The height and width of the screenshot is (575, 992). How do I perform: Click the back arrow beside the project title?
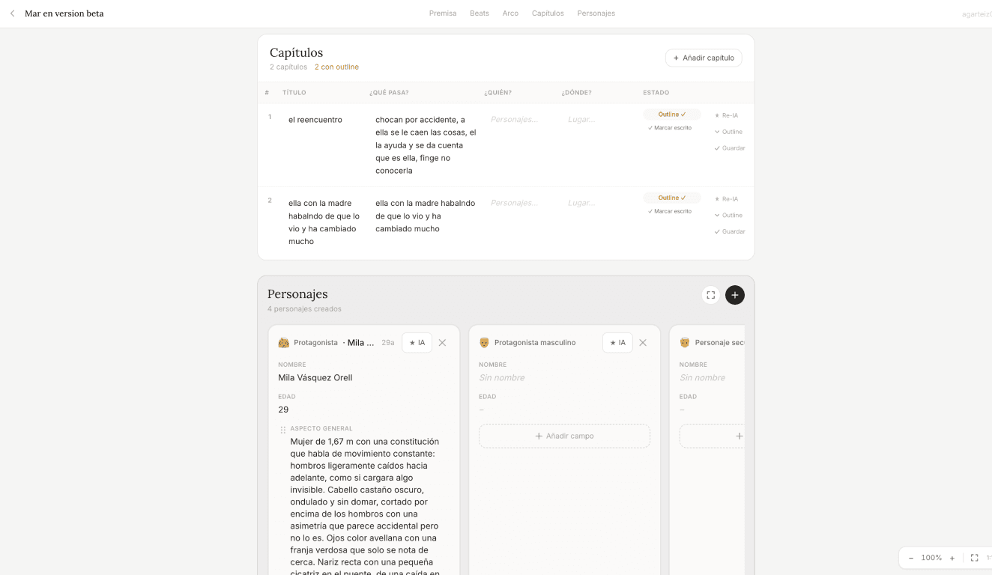tap(12, 13)
